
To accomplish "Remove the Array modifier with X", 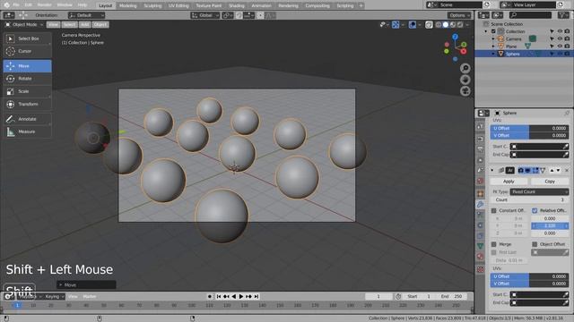I will [x=566, y=171].
